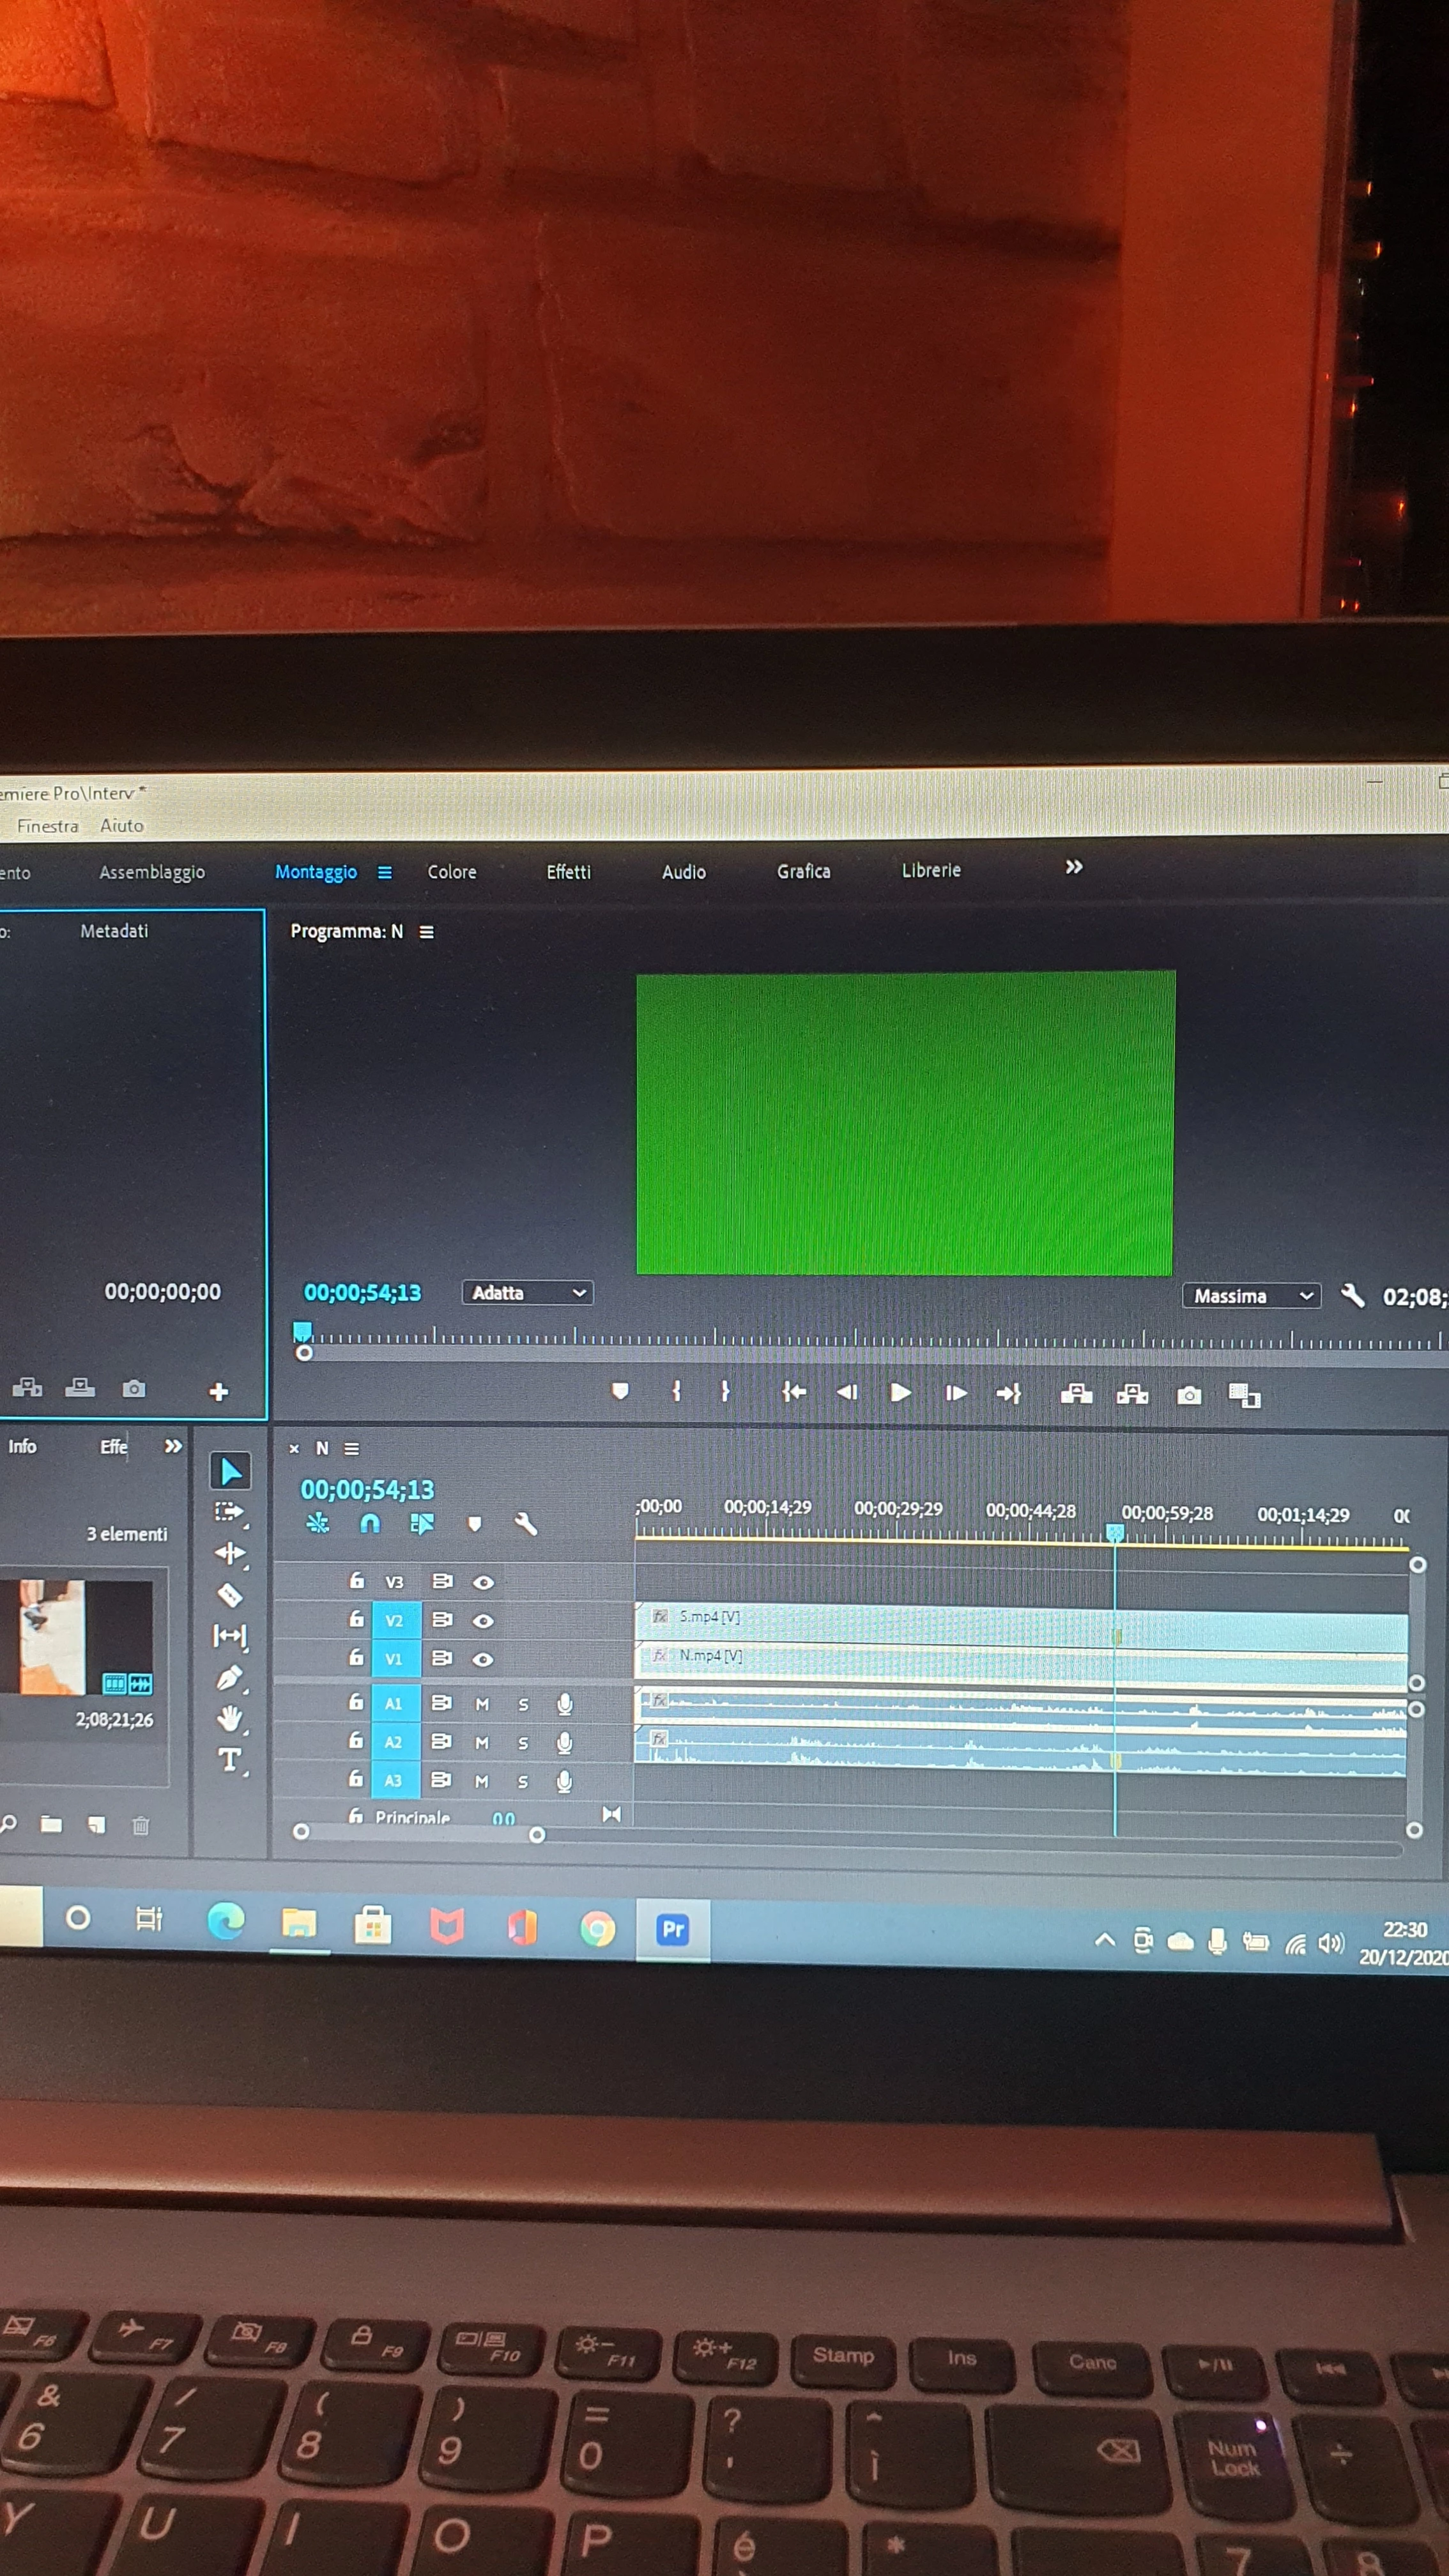Expand hidden workspaces double-arrow
This screenshot has width=1449, height=2576.
(x=1074, y=867)
